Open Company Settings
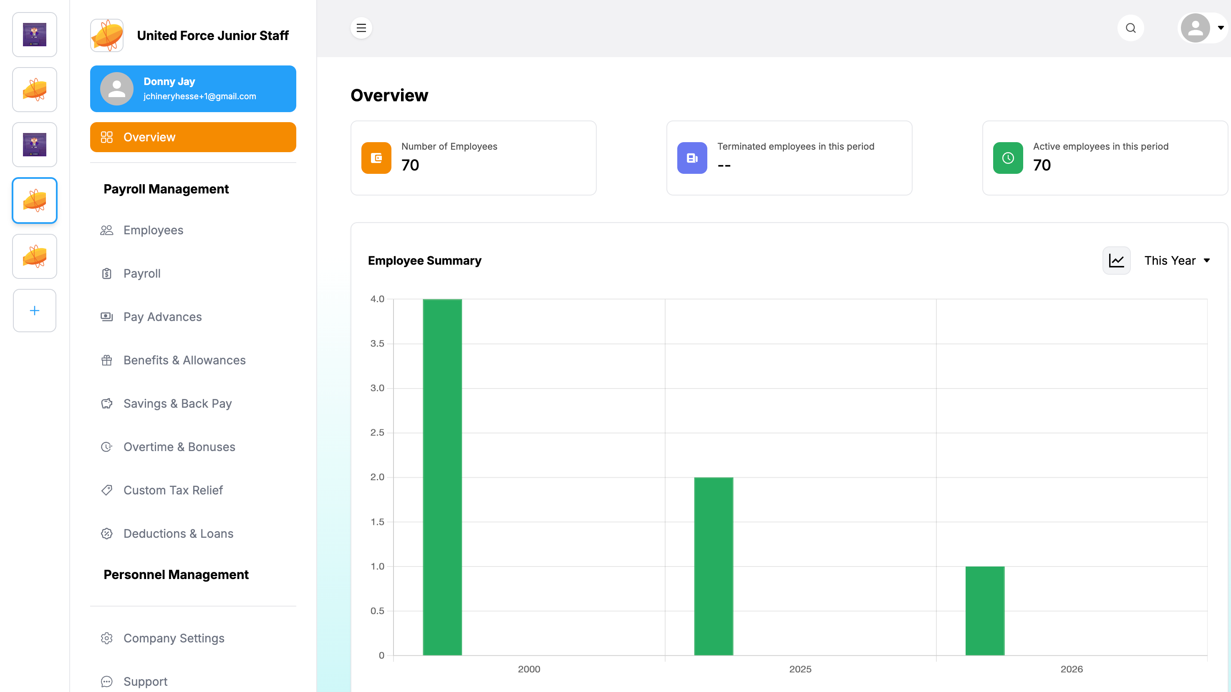This screenshot has height=692, width=1231. [193, 639]
